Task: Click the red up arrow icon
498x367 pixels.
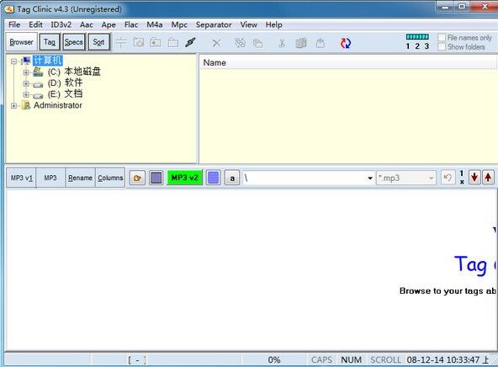Action: [x=488, y=178]
